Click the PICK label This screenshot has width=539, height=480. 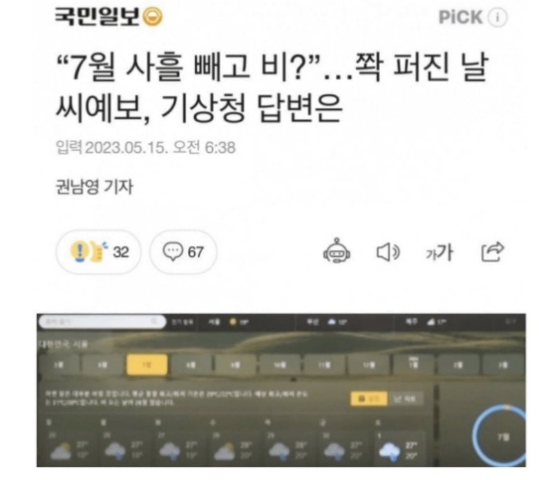[461, 17]
